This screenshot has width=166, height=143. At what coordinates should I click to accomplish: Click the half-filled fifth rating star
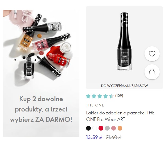click(x=111, y=96)
